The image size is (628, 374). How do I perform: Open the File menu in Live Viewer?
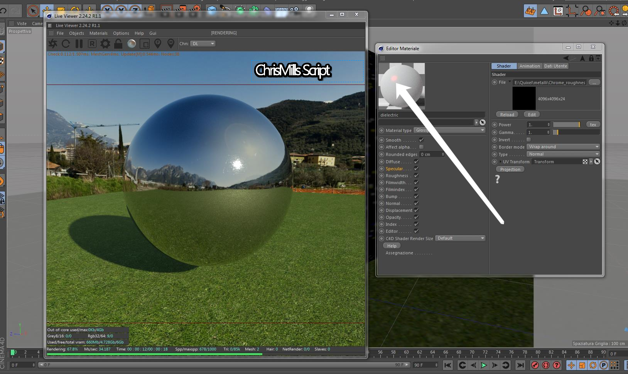[60, 33]
